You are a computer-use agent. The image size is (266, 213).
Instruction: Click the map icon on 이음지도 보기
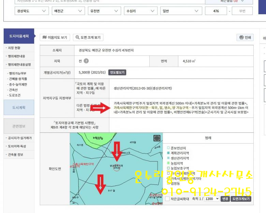tap(44, 37)
